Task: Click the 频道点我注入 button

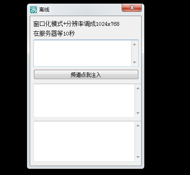Action: (86, 74)
